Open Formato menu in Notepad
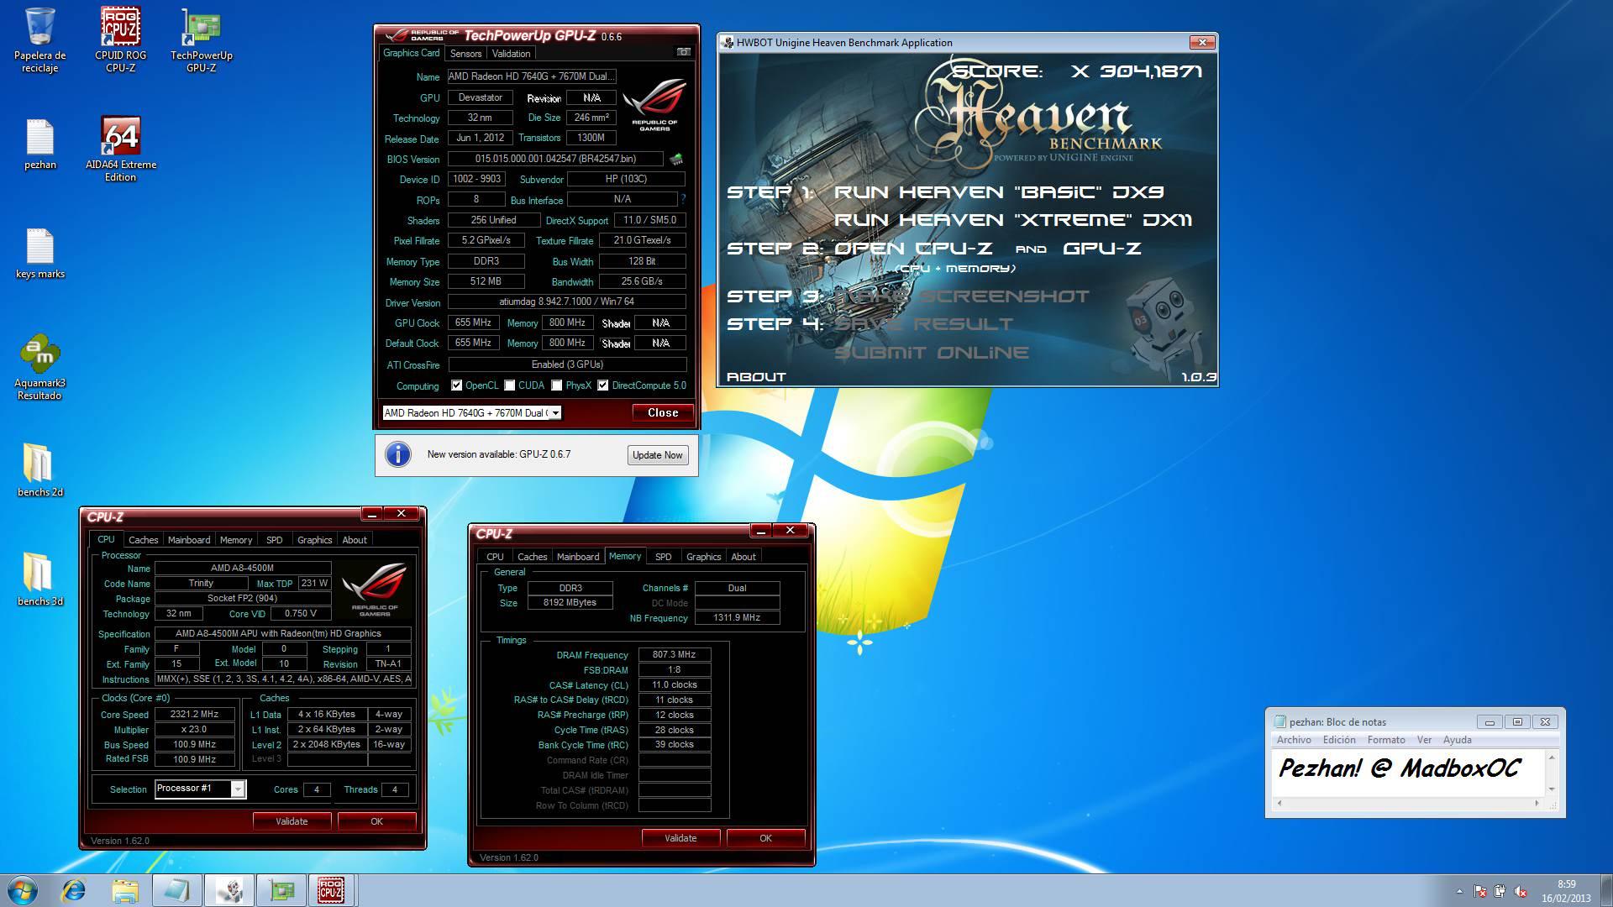 1386,740
